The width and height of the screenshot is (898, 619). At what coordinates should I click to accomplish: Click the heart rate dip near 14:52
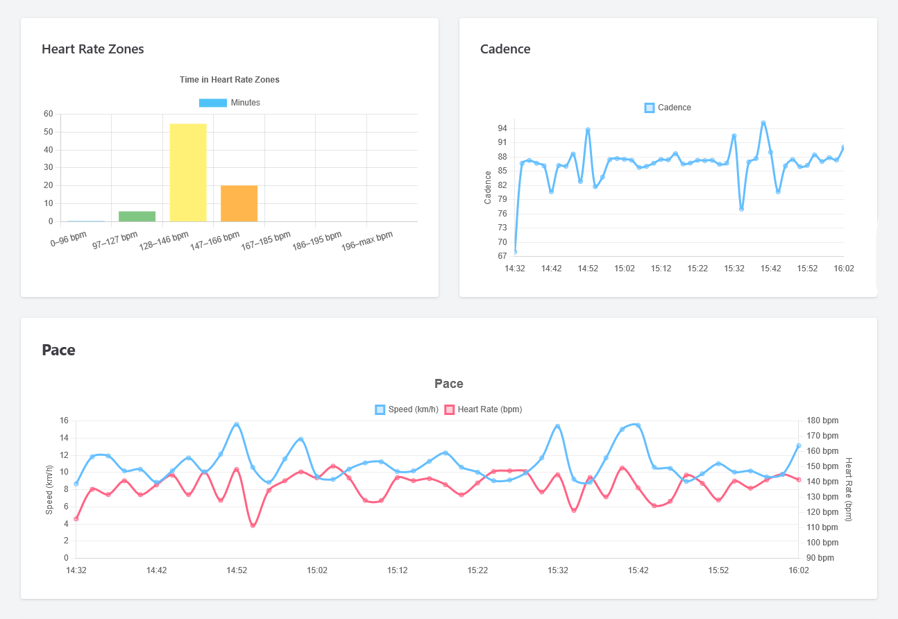pyautogui.click(x=252, y=525)
